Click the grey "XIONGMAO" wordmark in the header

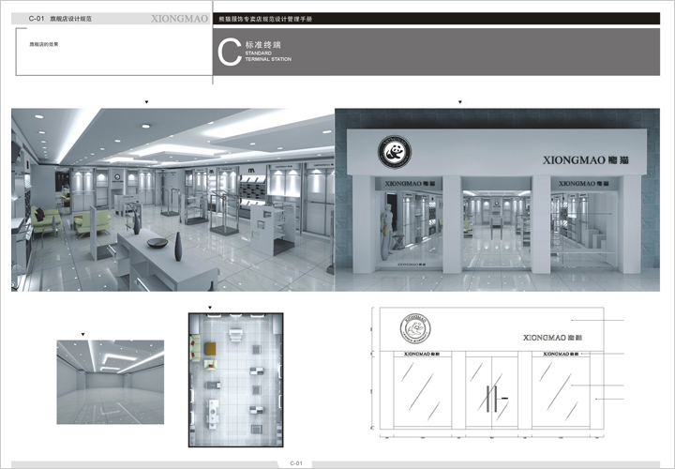[179, 19]
